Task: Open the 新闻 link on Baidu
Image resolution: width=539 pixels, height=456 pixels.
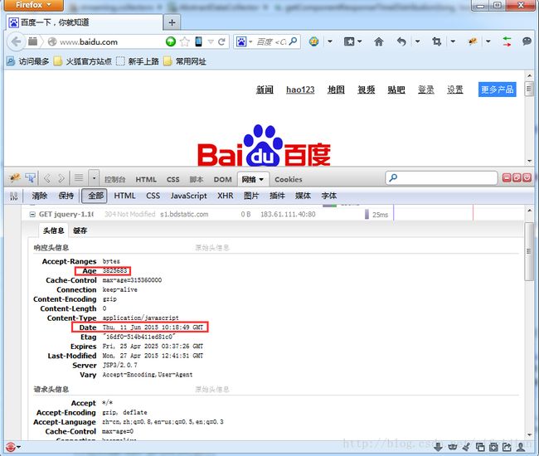Action: click(265, 90)
